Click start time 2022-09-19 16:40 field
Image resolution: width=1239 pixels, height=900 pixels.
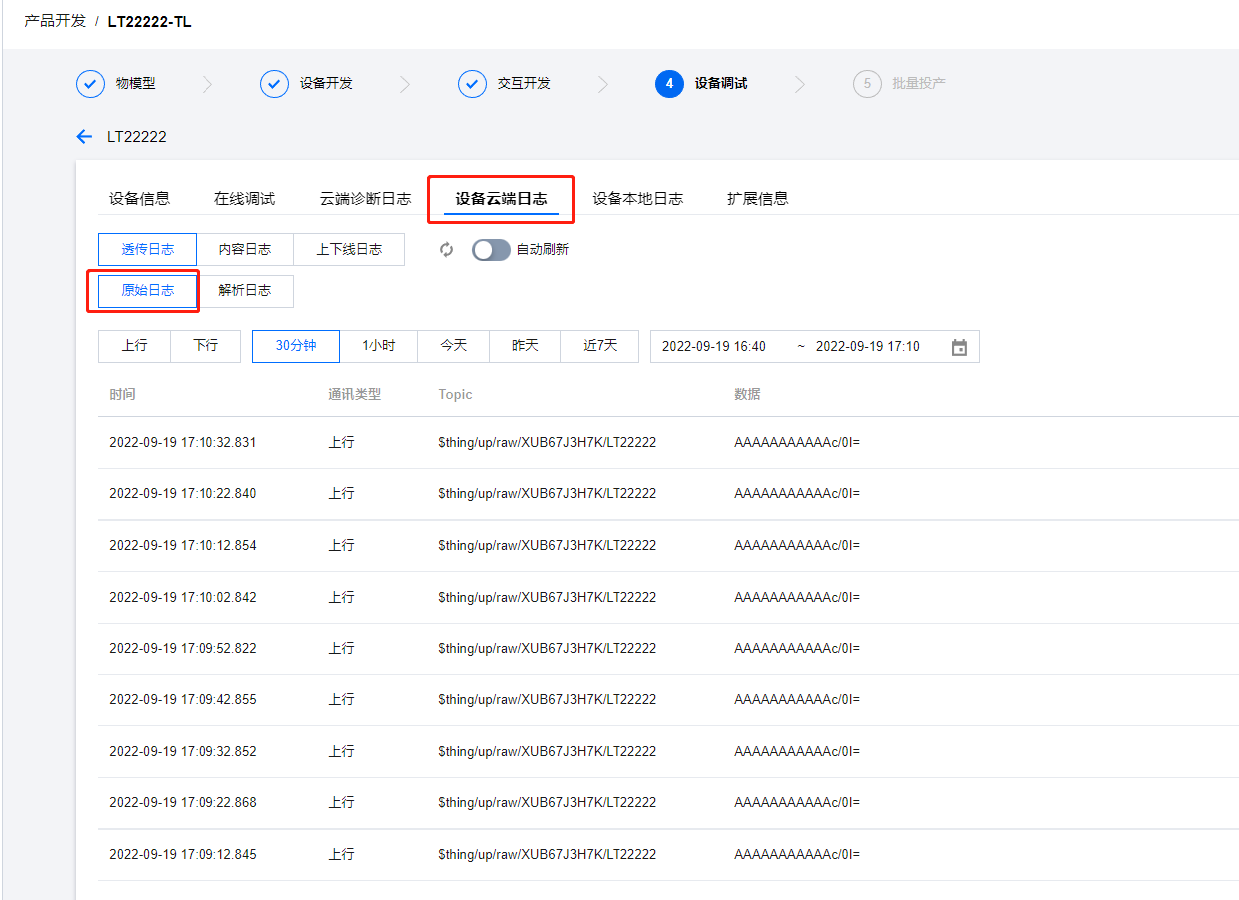click(x=714, y=347)
